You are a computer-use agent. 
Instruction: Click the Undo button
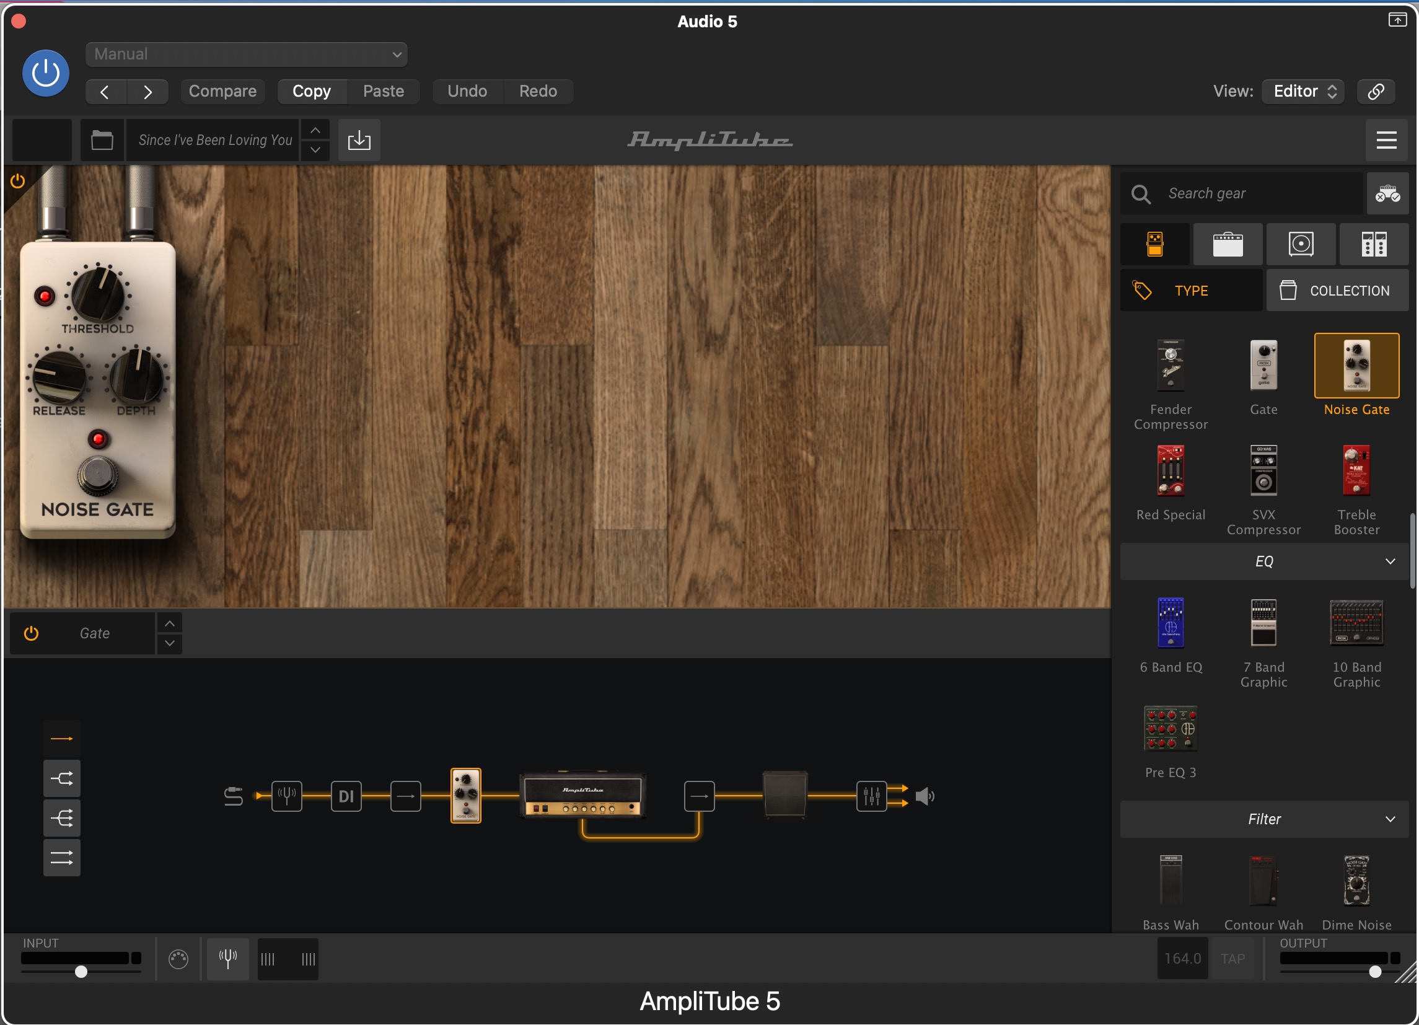(467, 91)
